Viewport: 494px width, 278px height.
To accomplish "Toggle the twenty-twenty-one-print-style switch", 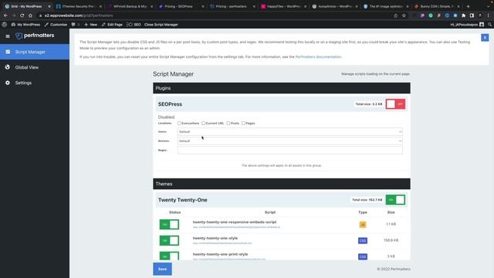I will point(169,256).
